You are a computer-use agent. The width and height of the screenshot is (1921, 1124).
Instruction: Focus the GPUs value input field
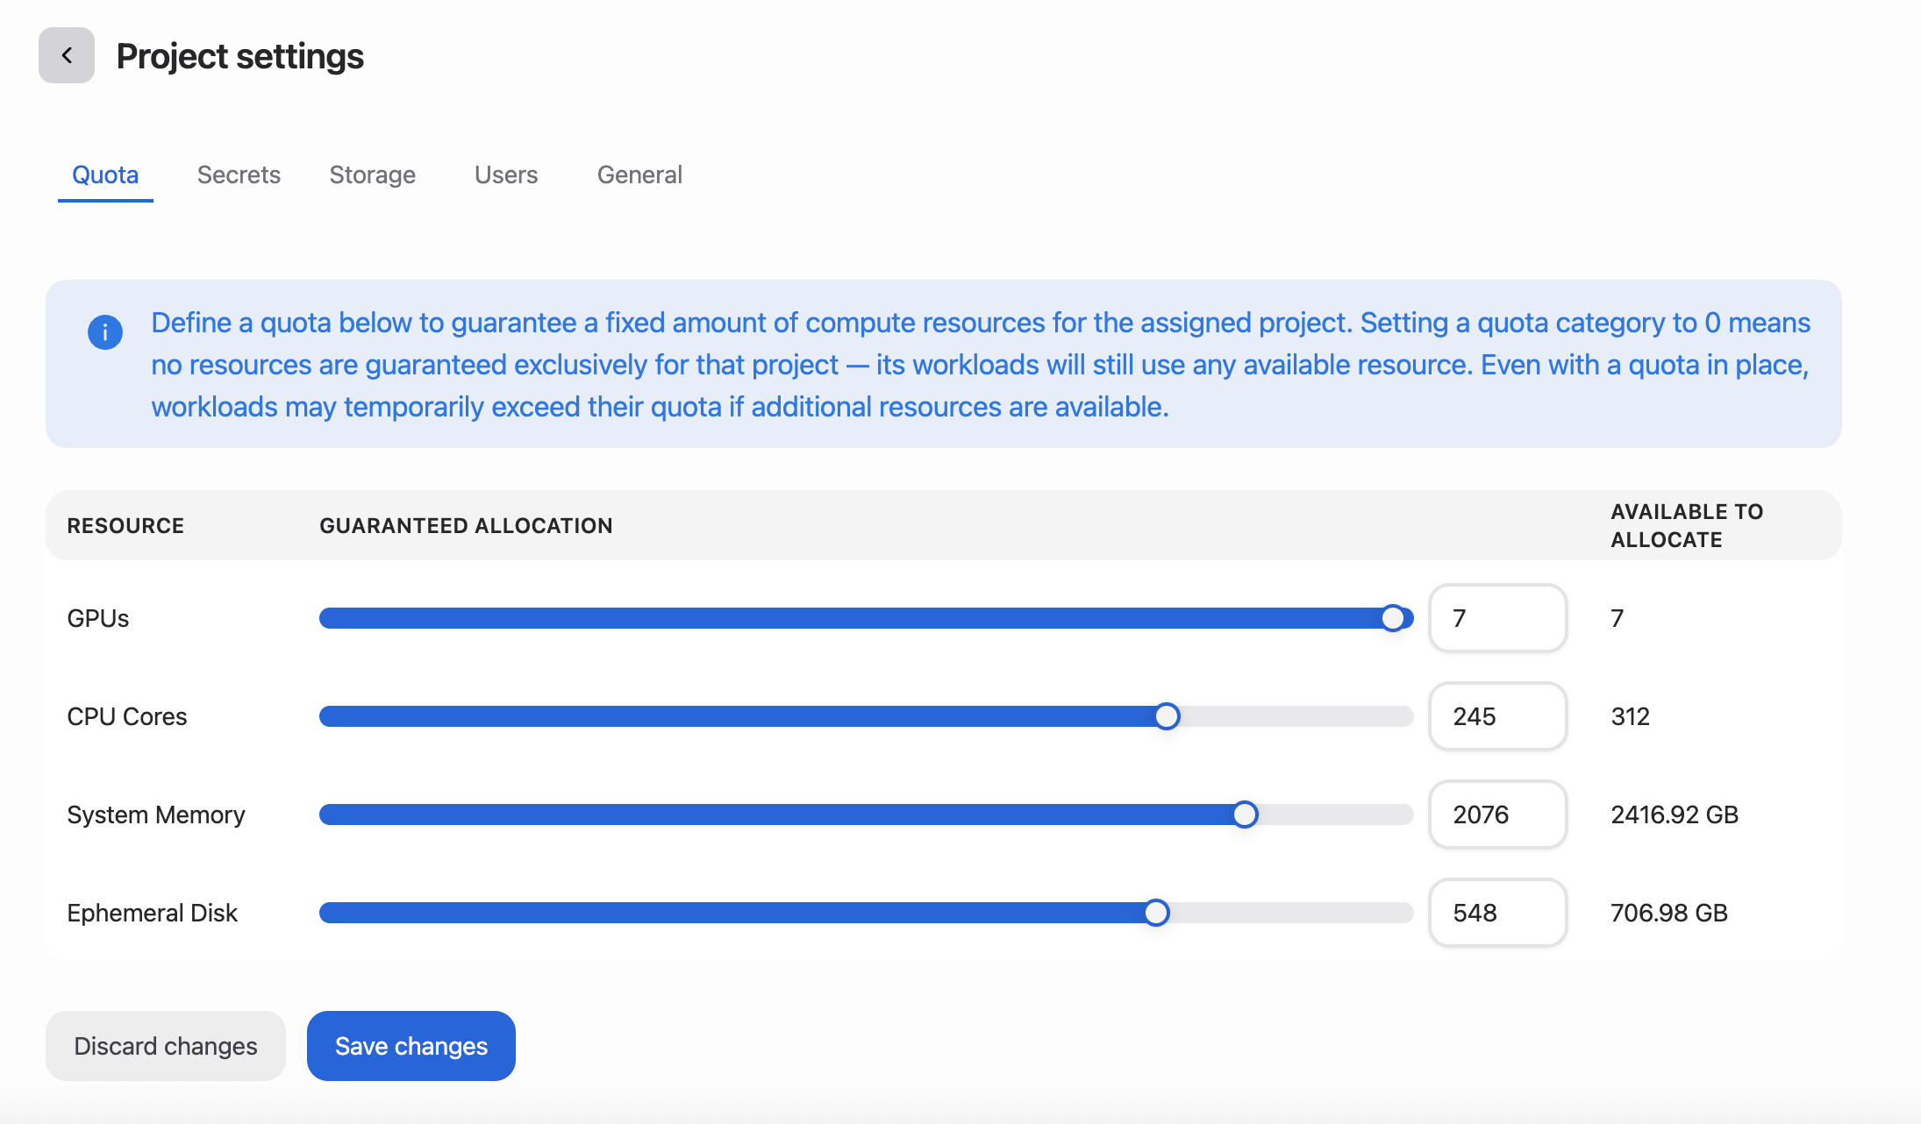point(1497,618)
